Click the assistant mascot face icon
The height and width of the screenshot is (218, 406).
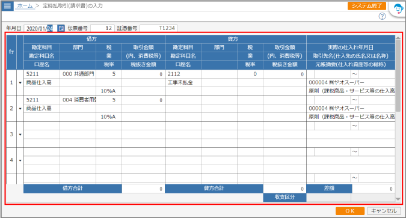click(398, 10)
